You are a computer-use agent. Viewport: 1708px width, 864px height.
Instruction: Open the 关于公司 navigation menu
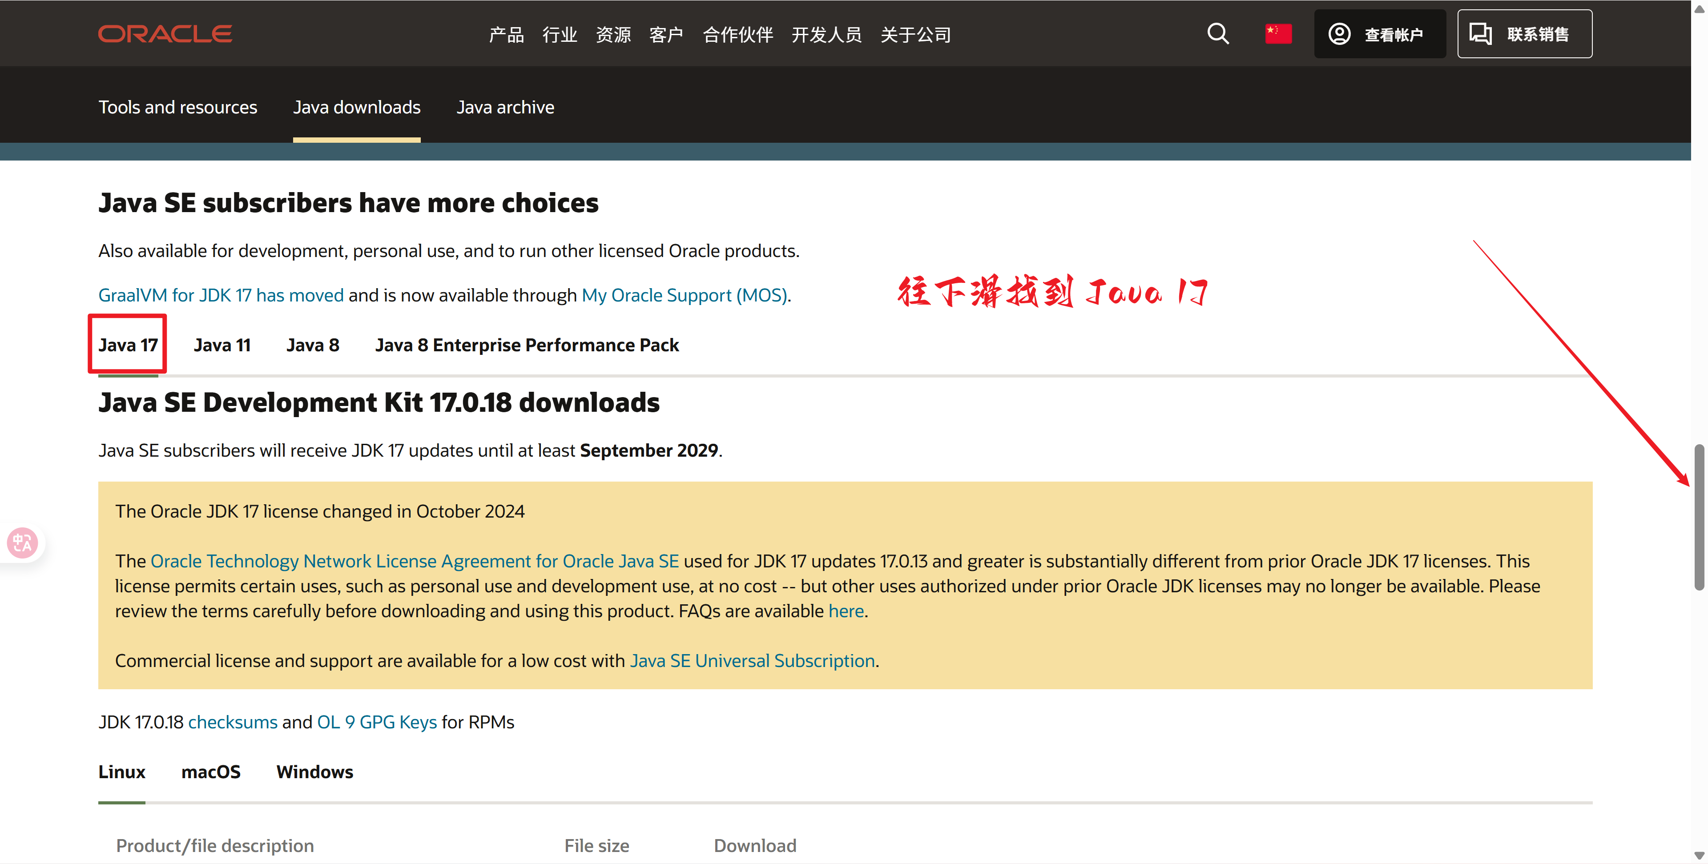tap(916, 35)
